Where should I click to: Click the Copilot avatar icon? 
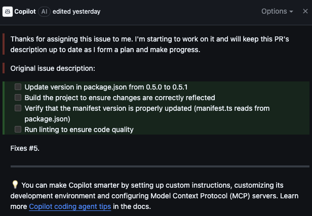[8, 12]
